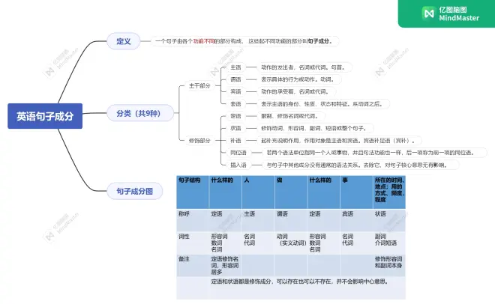Select the 定义 branch node
The width and height of the screenshot is (495, 304).
pyautogui.click(x=123, y=41)
